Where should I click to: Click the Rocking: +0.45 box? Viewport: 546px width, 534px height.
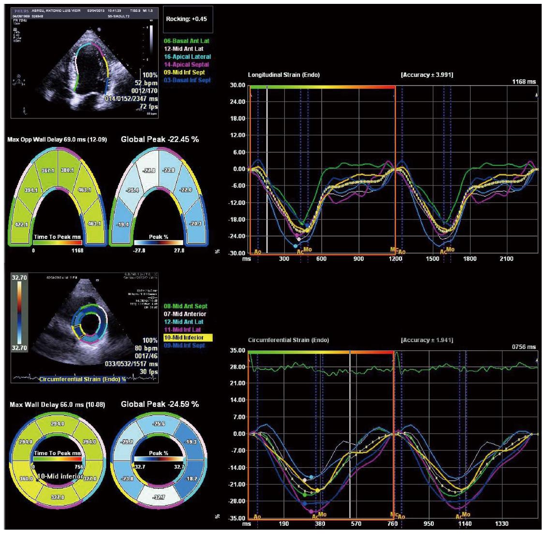pos(188,19)
